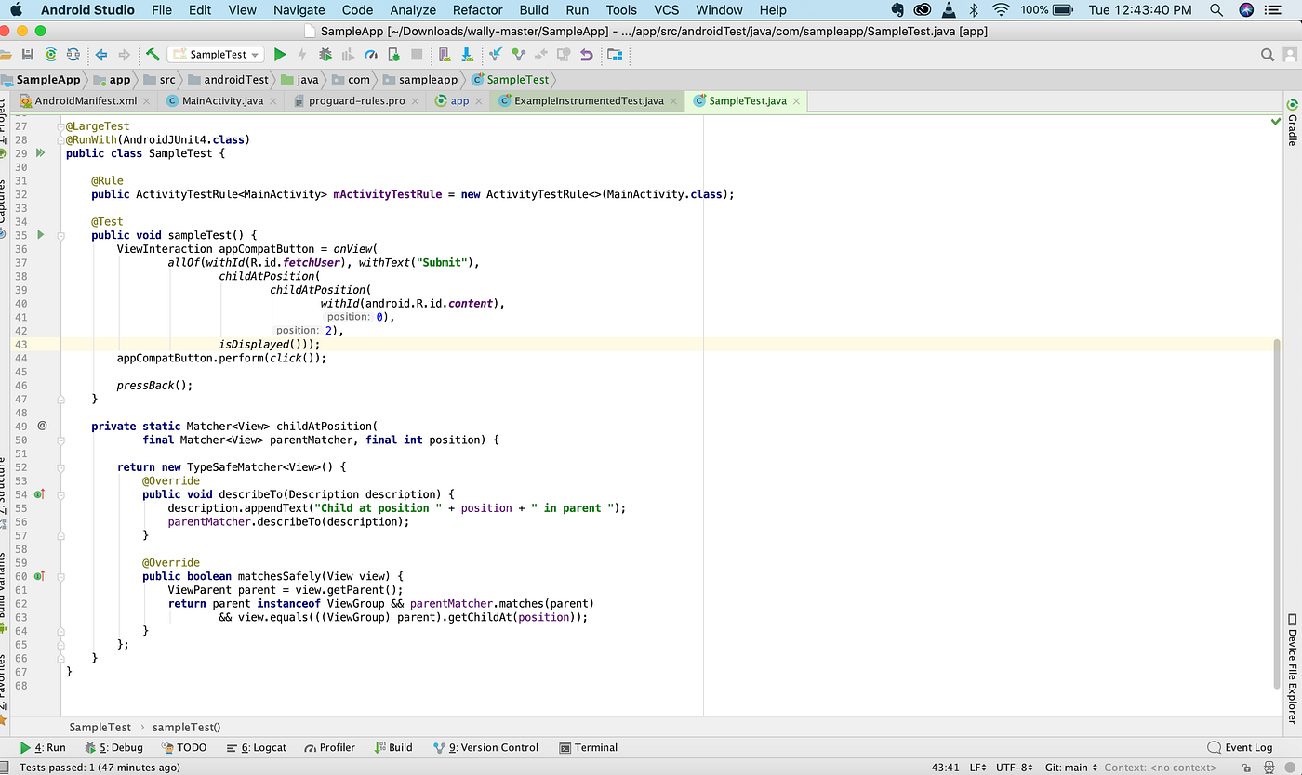1302x775 pixels.
Task: Open the SampleTest run configuration dropdown
Action: tap(217, 55)
